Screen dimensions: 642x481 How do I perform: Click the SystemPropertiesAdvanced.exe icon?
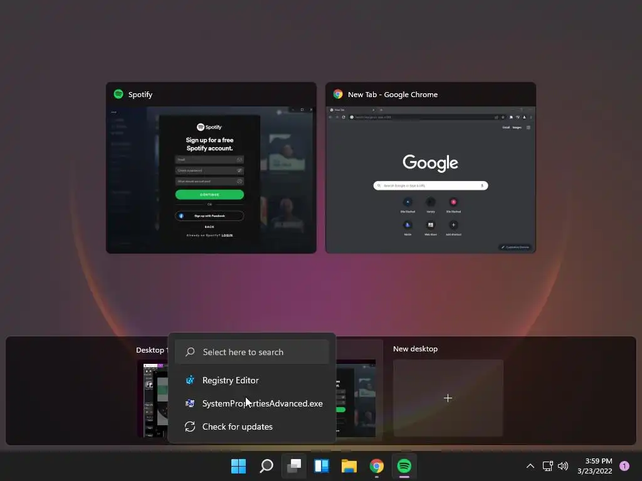pyautogui.click(x=190, y=404)
